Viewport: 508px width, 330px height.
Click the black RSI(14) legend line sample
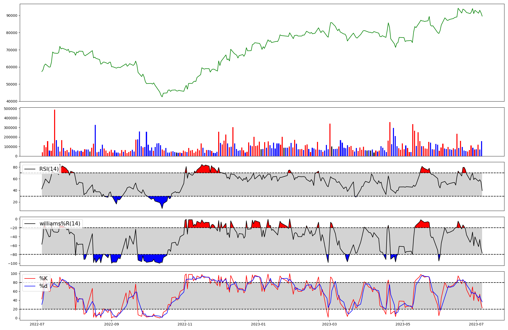pos(30,169)
